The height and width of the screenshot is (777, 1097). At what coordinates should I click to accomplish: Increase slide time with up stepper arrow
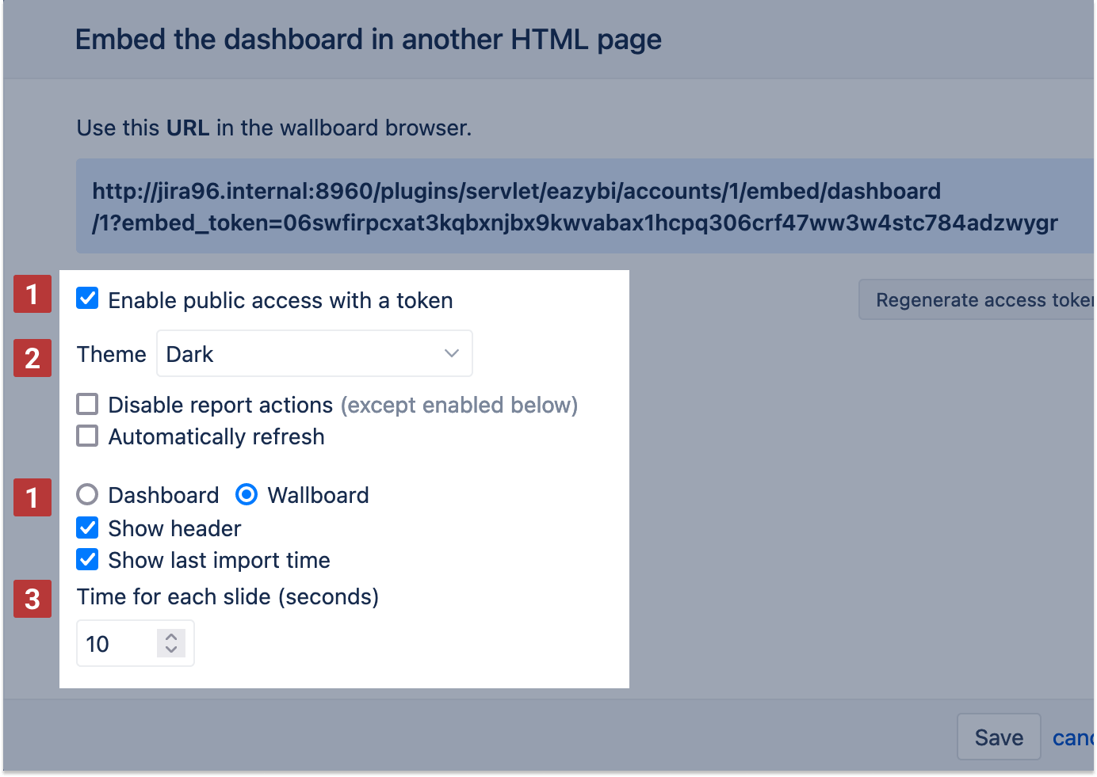pos(171,636)
